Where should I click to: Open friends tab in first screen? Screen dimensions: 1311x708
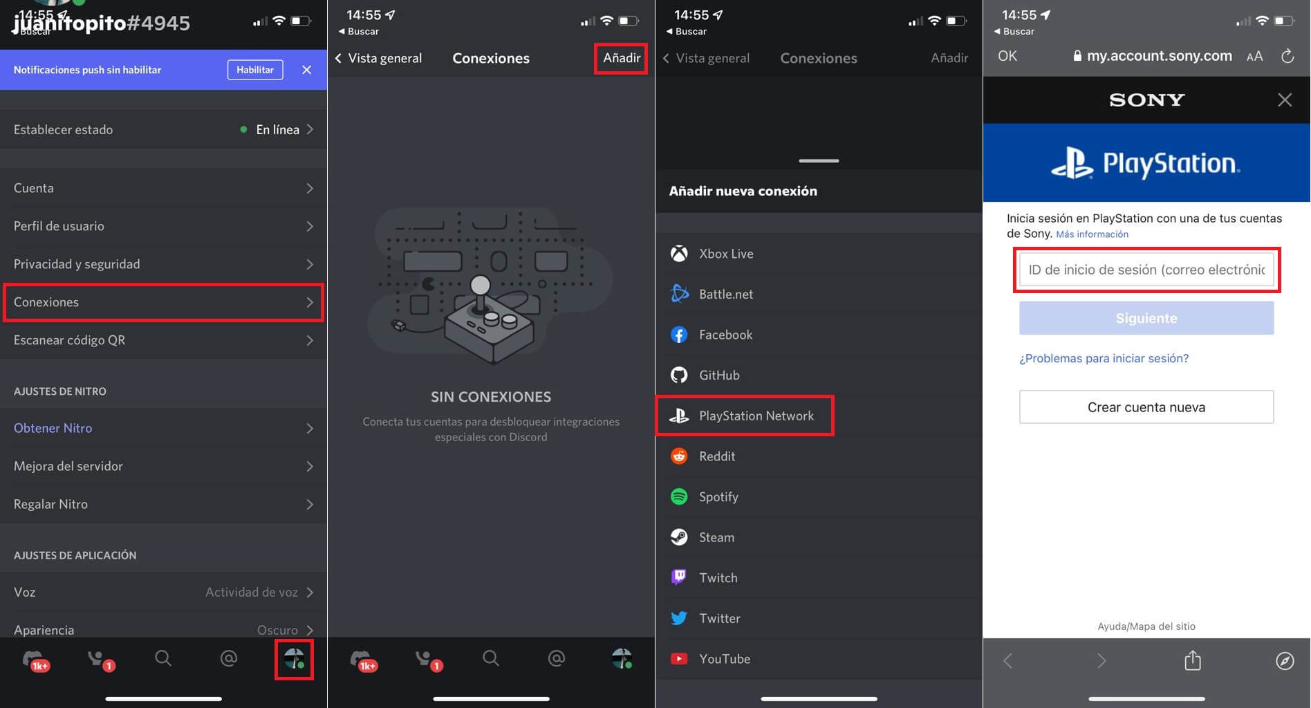(100, 660)
